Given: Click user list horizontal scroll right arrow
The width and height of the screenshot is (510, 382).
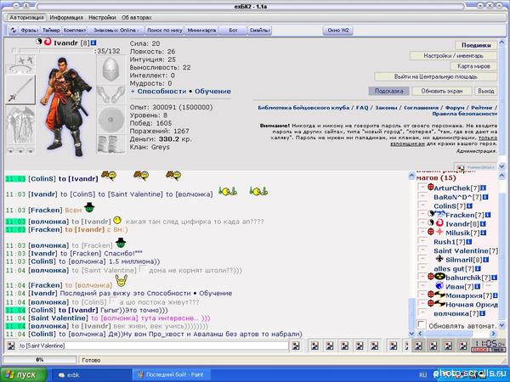Looking at the screenshot, I should pos(494,334).
